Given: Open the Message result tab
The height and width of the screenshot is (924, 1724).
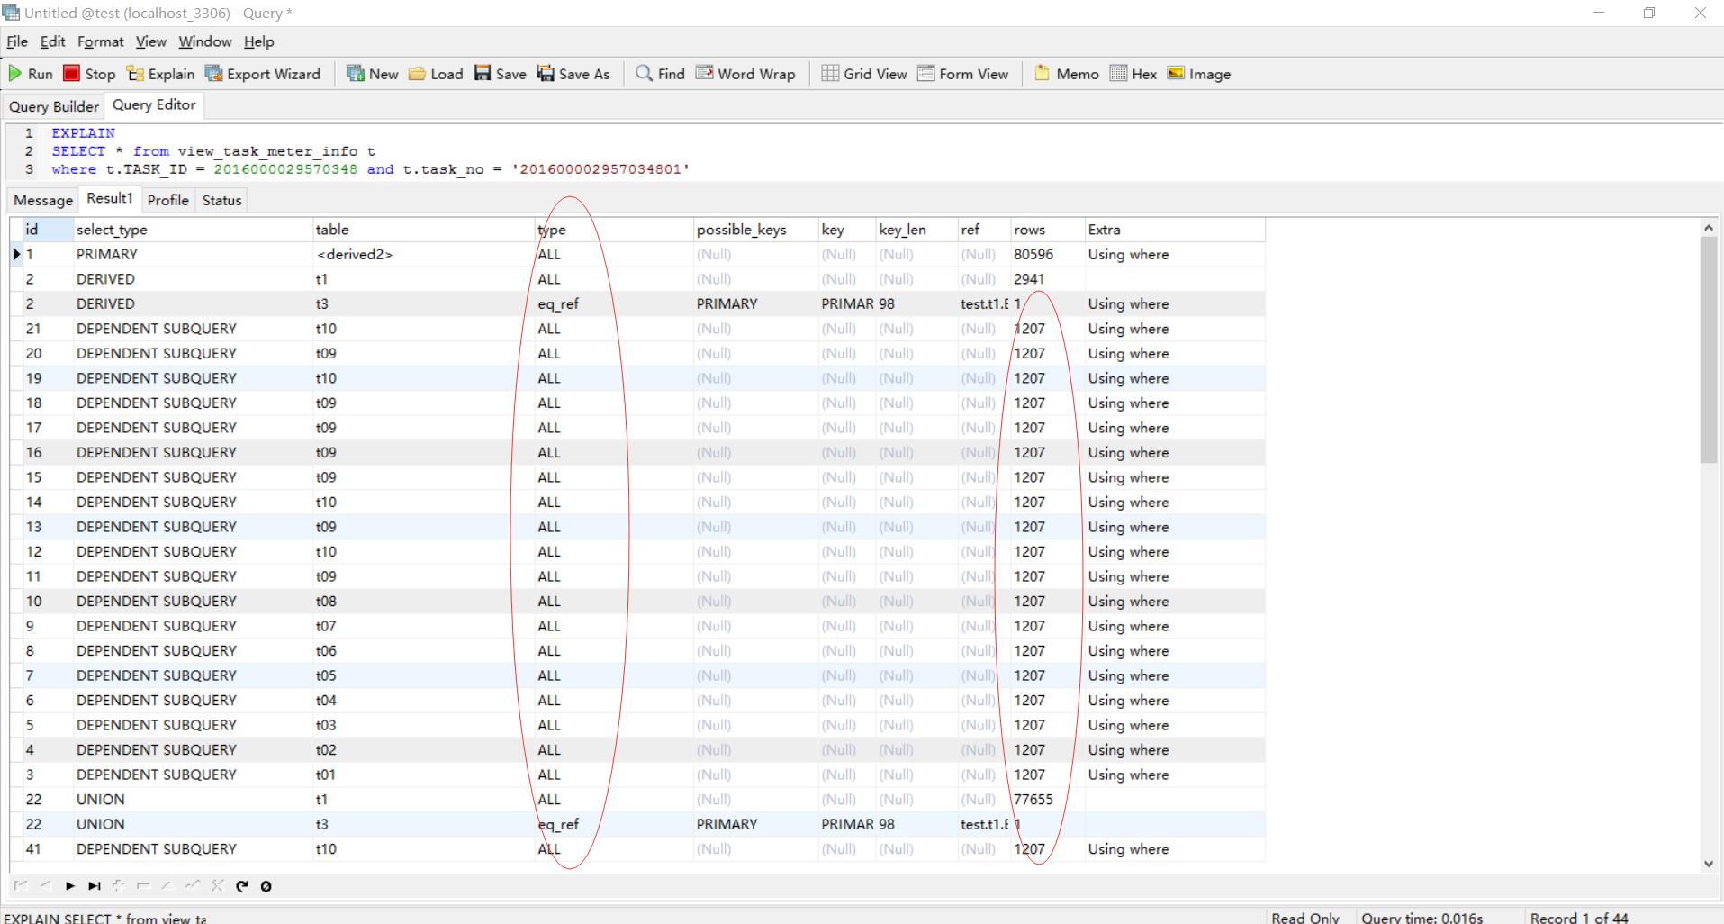Looking at the screenshot, I should pos(42,200).
